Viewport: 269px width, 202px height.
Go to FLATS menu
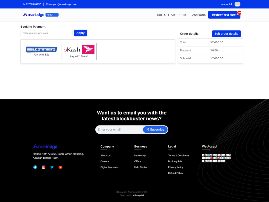tap(172, 15)
